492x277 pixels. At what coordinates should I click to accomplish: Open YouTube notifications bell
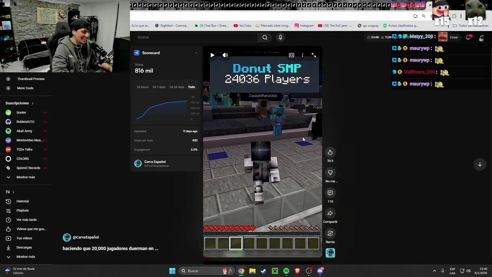click(x=468, y=37)
